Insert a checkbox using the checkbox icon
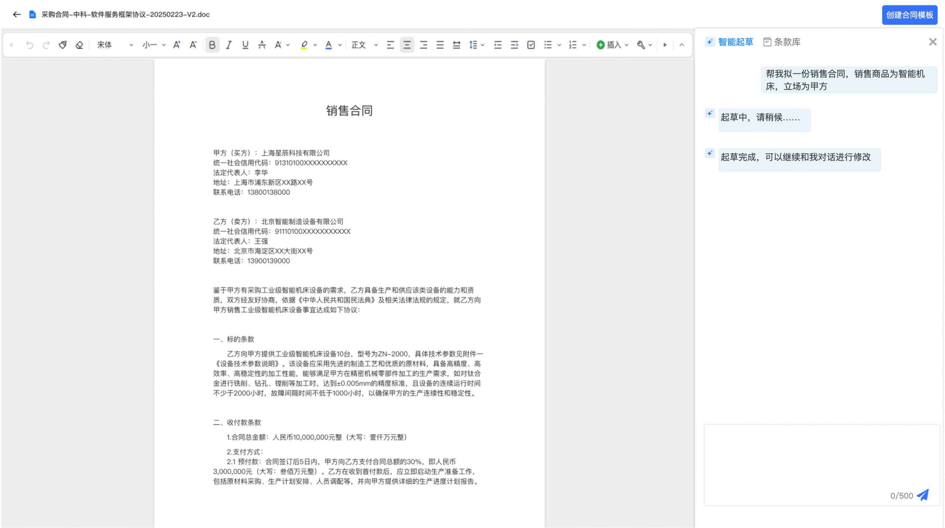Image resolution: width=945 pixels, height=528 pixels. (531, 45)
